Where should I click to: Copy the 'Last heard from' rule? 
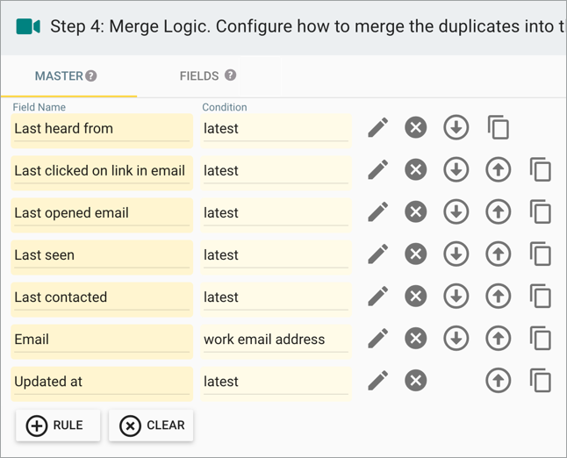pos(499,128)
